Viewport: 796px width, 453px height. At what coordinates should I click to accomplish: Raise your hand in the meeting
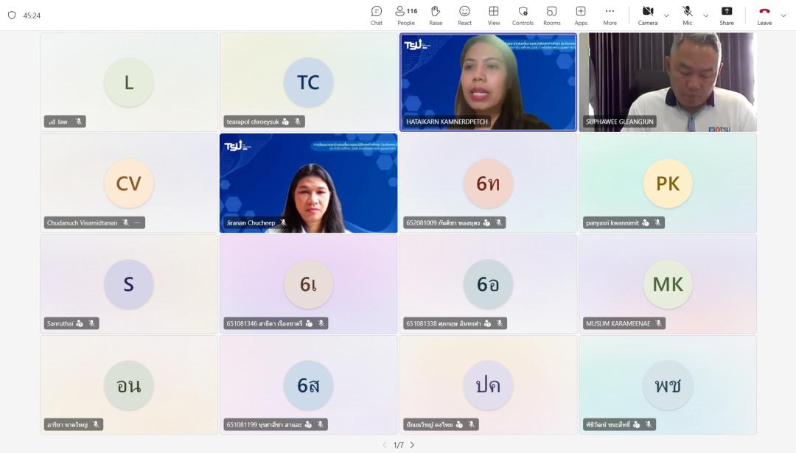[436, 15]
